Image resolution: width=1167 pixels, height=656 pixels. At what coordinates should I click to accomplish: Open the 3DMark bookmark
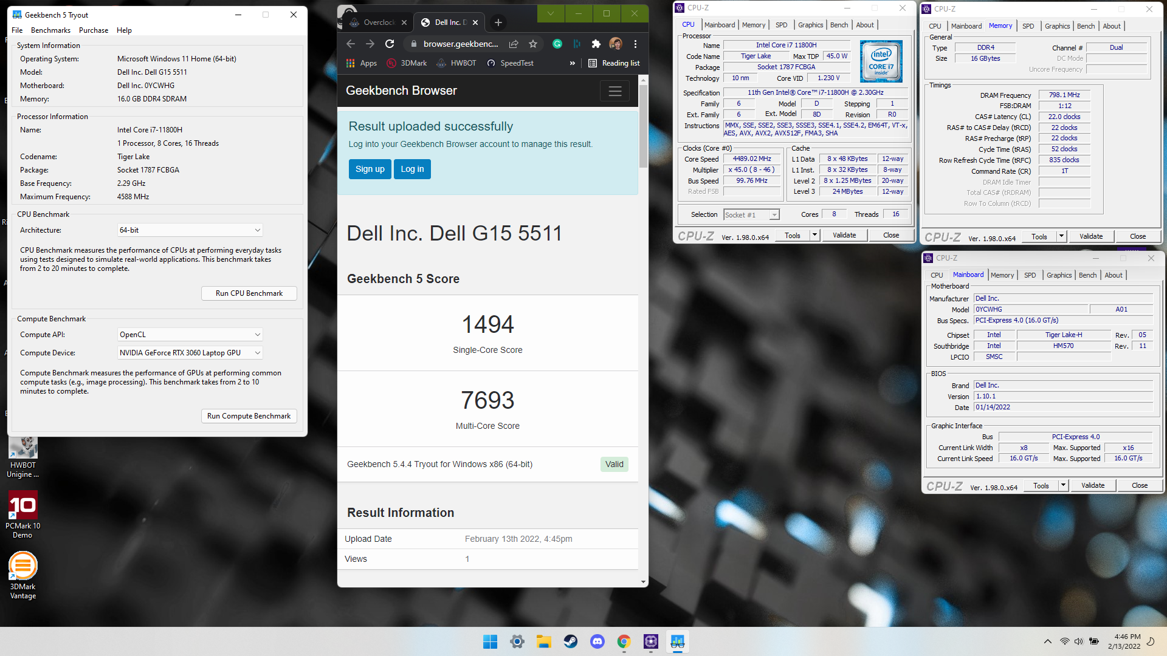[407, 63]
